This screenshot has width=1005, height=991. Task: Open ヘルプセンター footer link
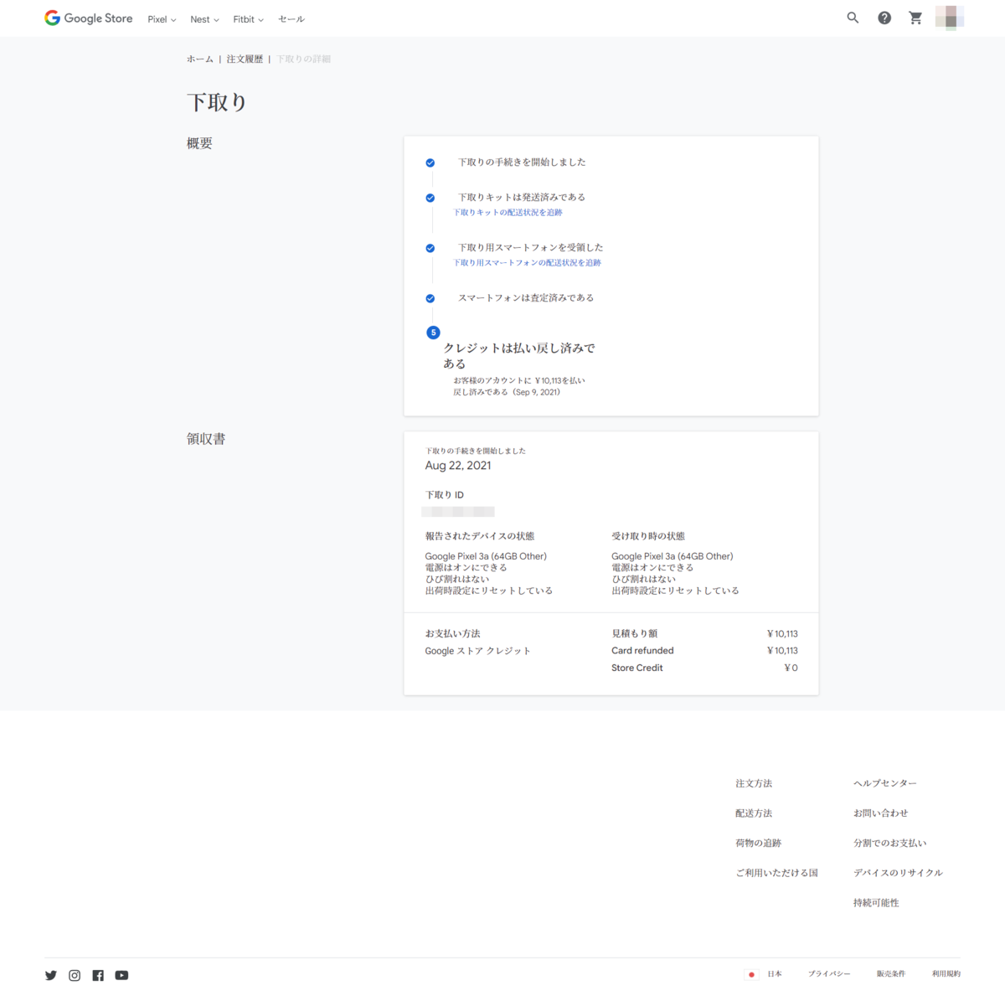click(x=885, y=783)
